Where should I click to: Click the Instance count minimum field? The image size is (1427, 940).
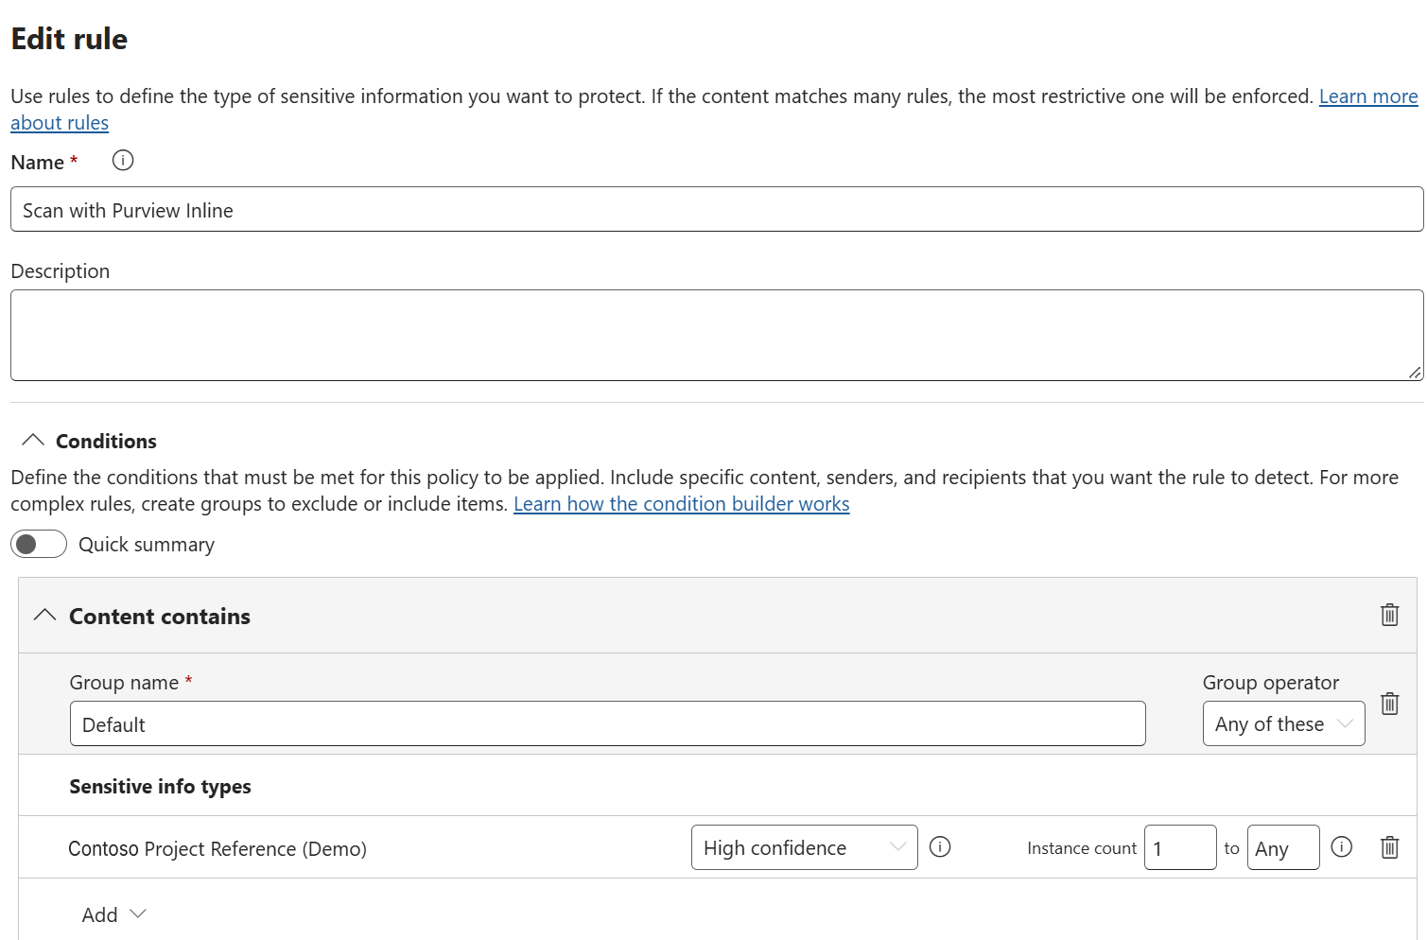pos(1180,847)
